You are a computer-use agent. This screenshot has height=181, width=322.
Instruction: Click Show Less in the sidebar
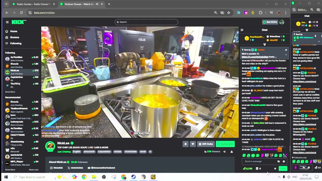34,170
